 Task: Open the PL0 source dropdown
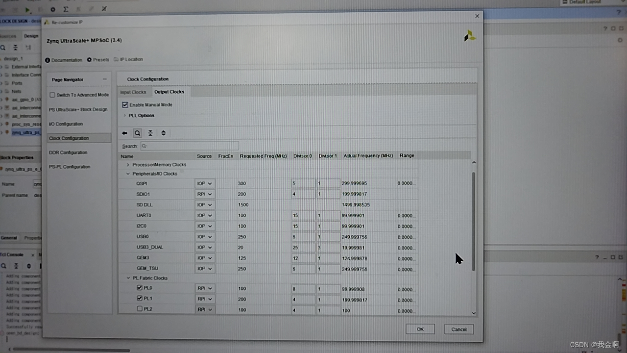coord(205,288)
